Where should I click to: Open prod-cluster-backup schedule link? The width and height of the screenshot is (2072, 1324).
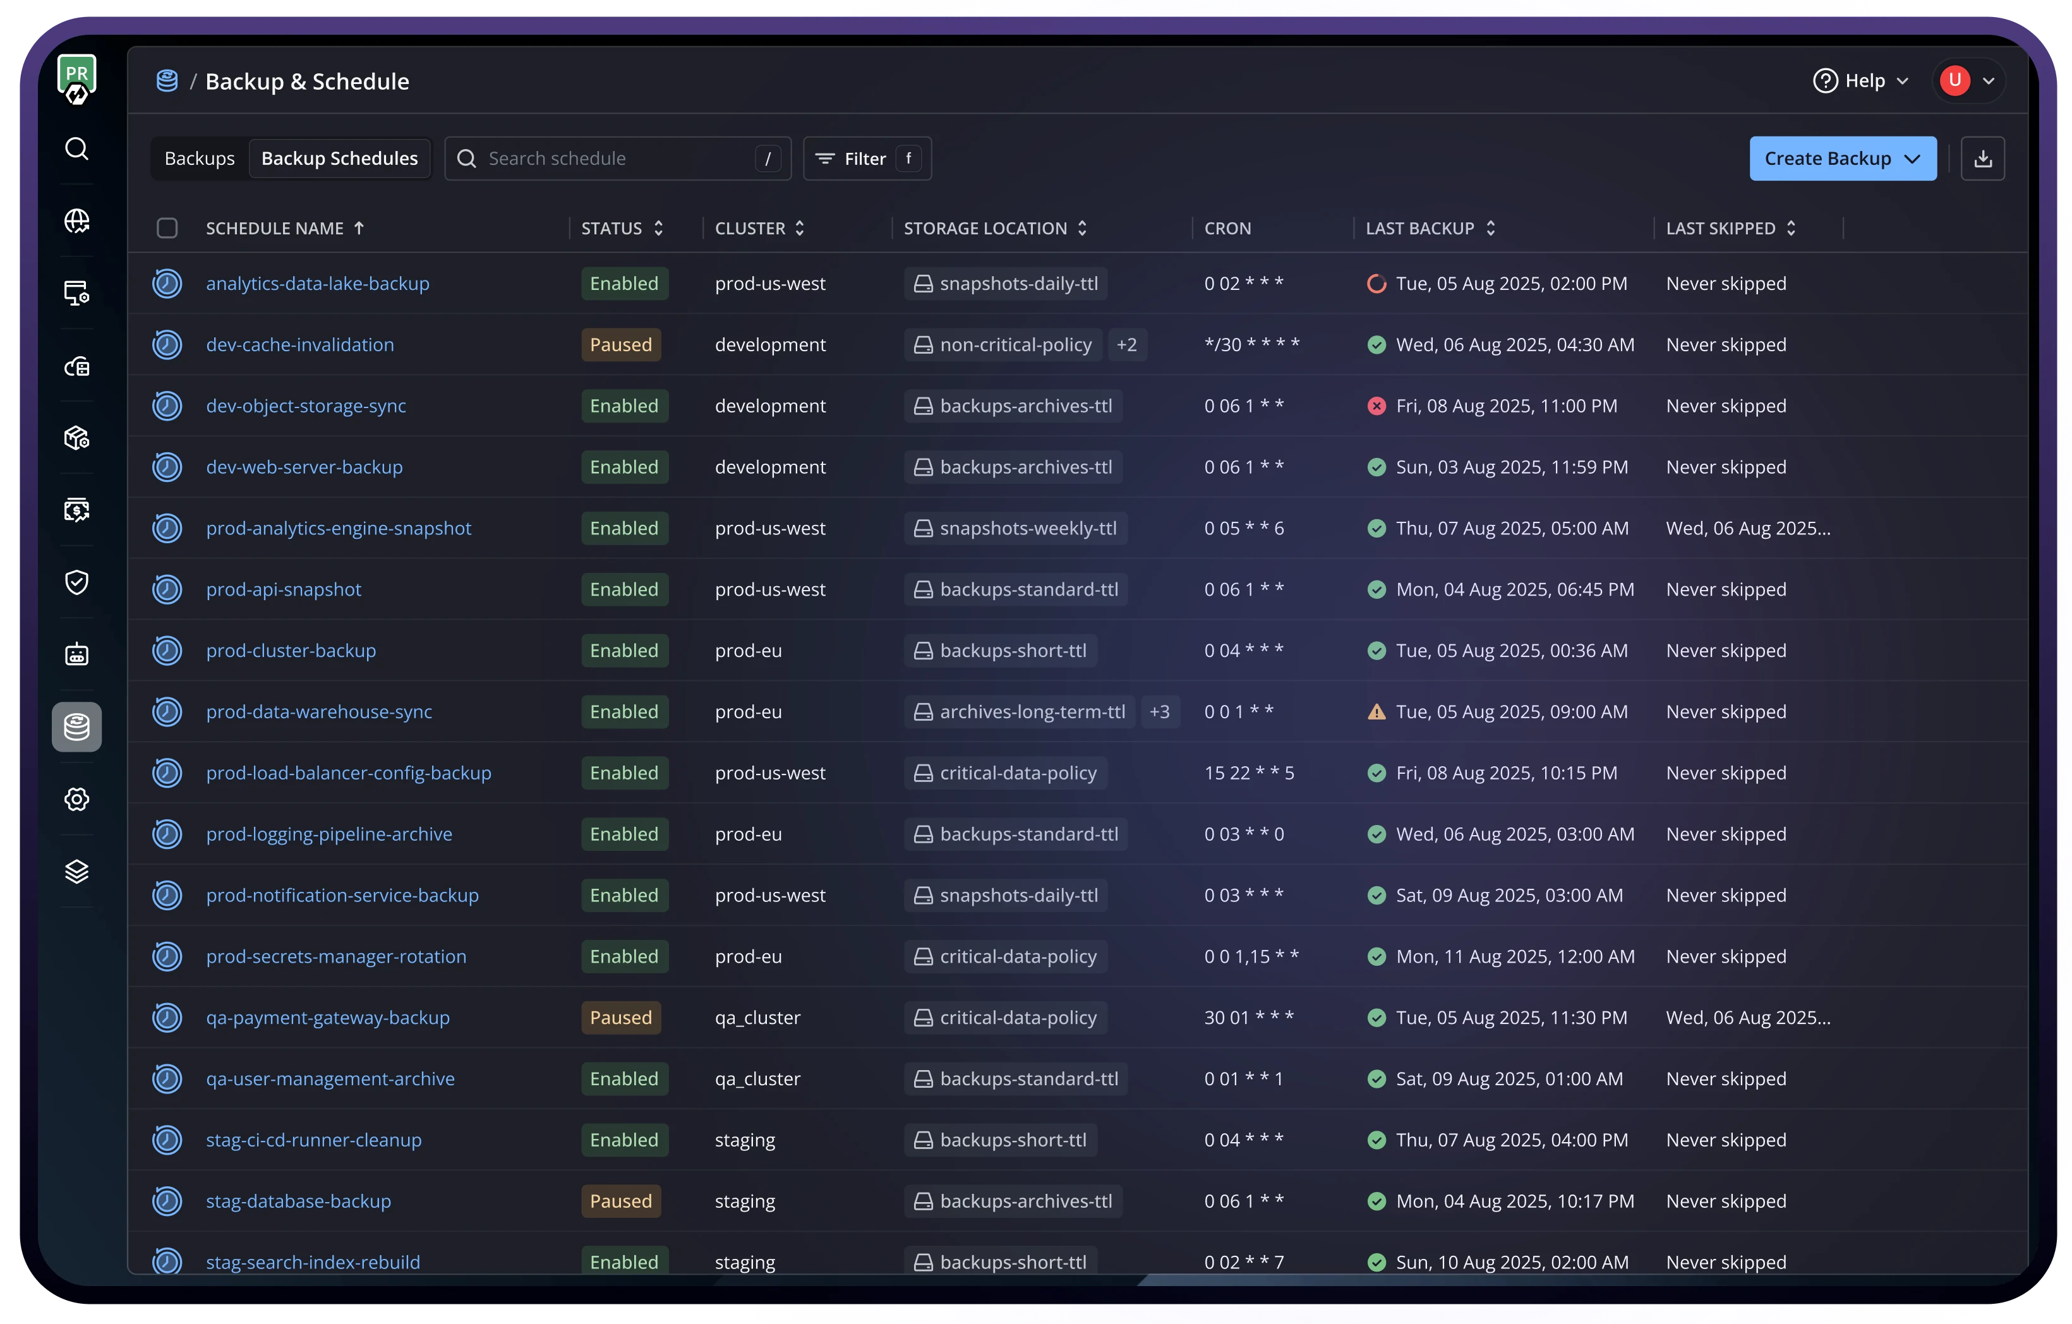tap(291, 651)
